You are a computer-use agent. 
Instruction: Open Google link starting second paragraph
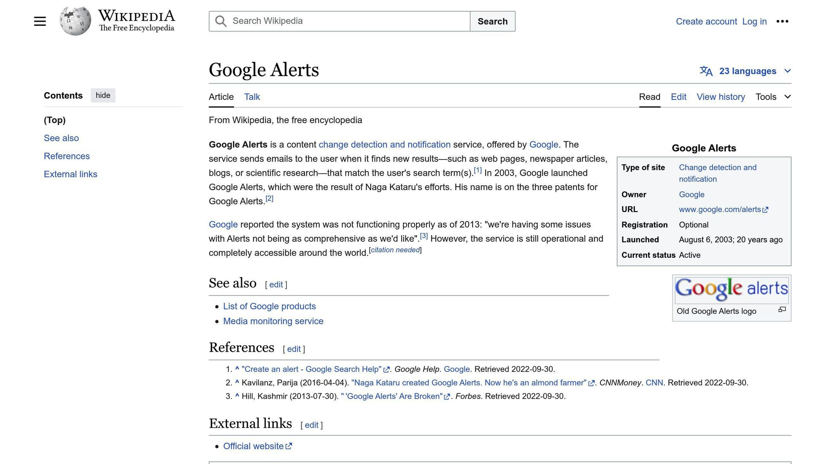point(223,225)
